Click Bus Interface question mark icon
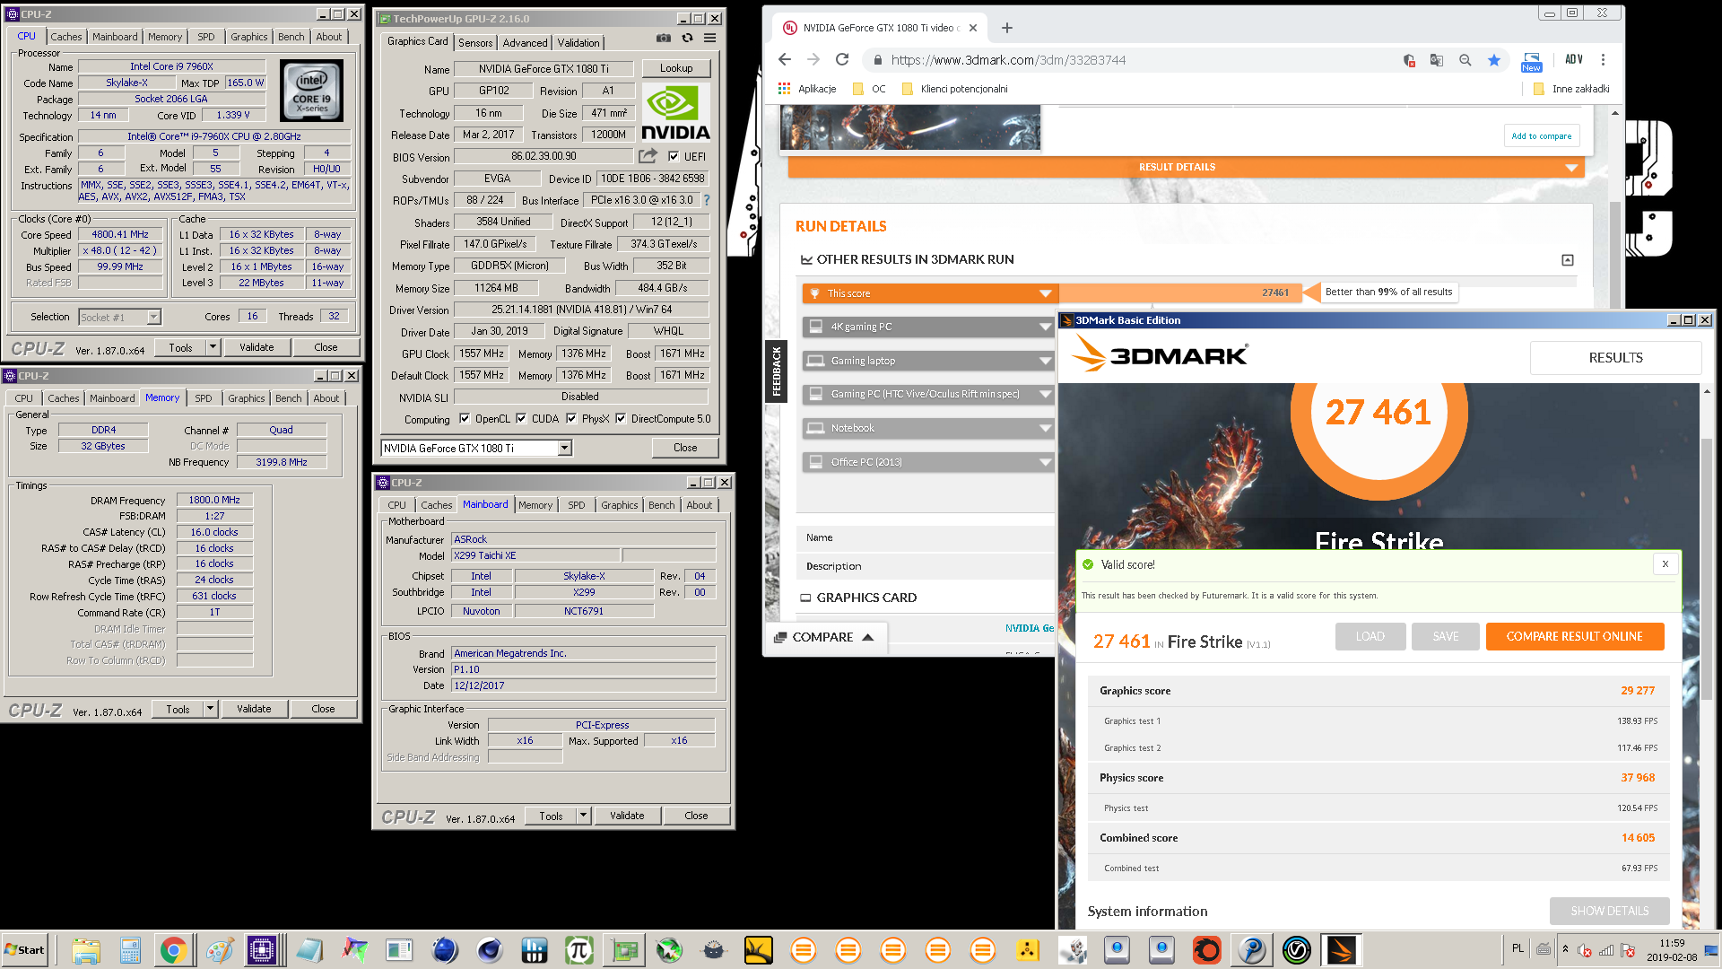The image size is (1722, 969). pos(707,200)
